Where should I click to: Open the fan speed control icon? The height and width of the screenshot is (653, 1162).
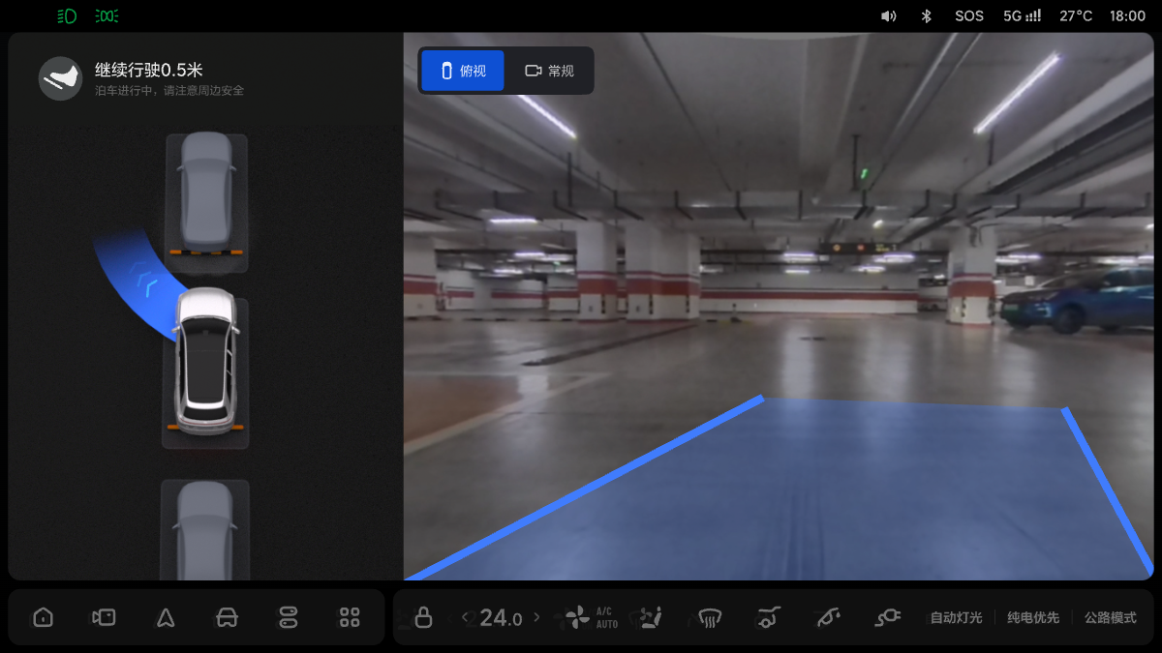point(577,617)
